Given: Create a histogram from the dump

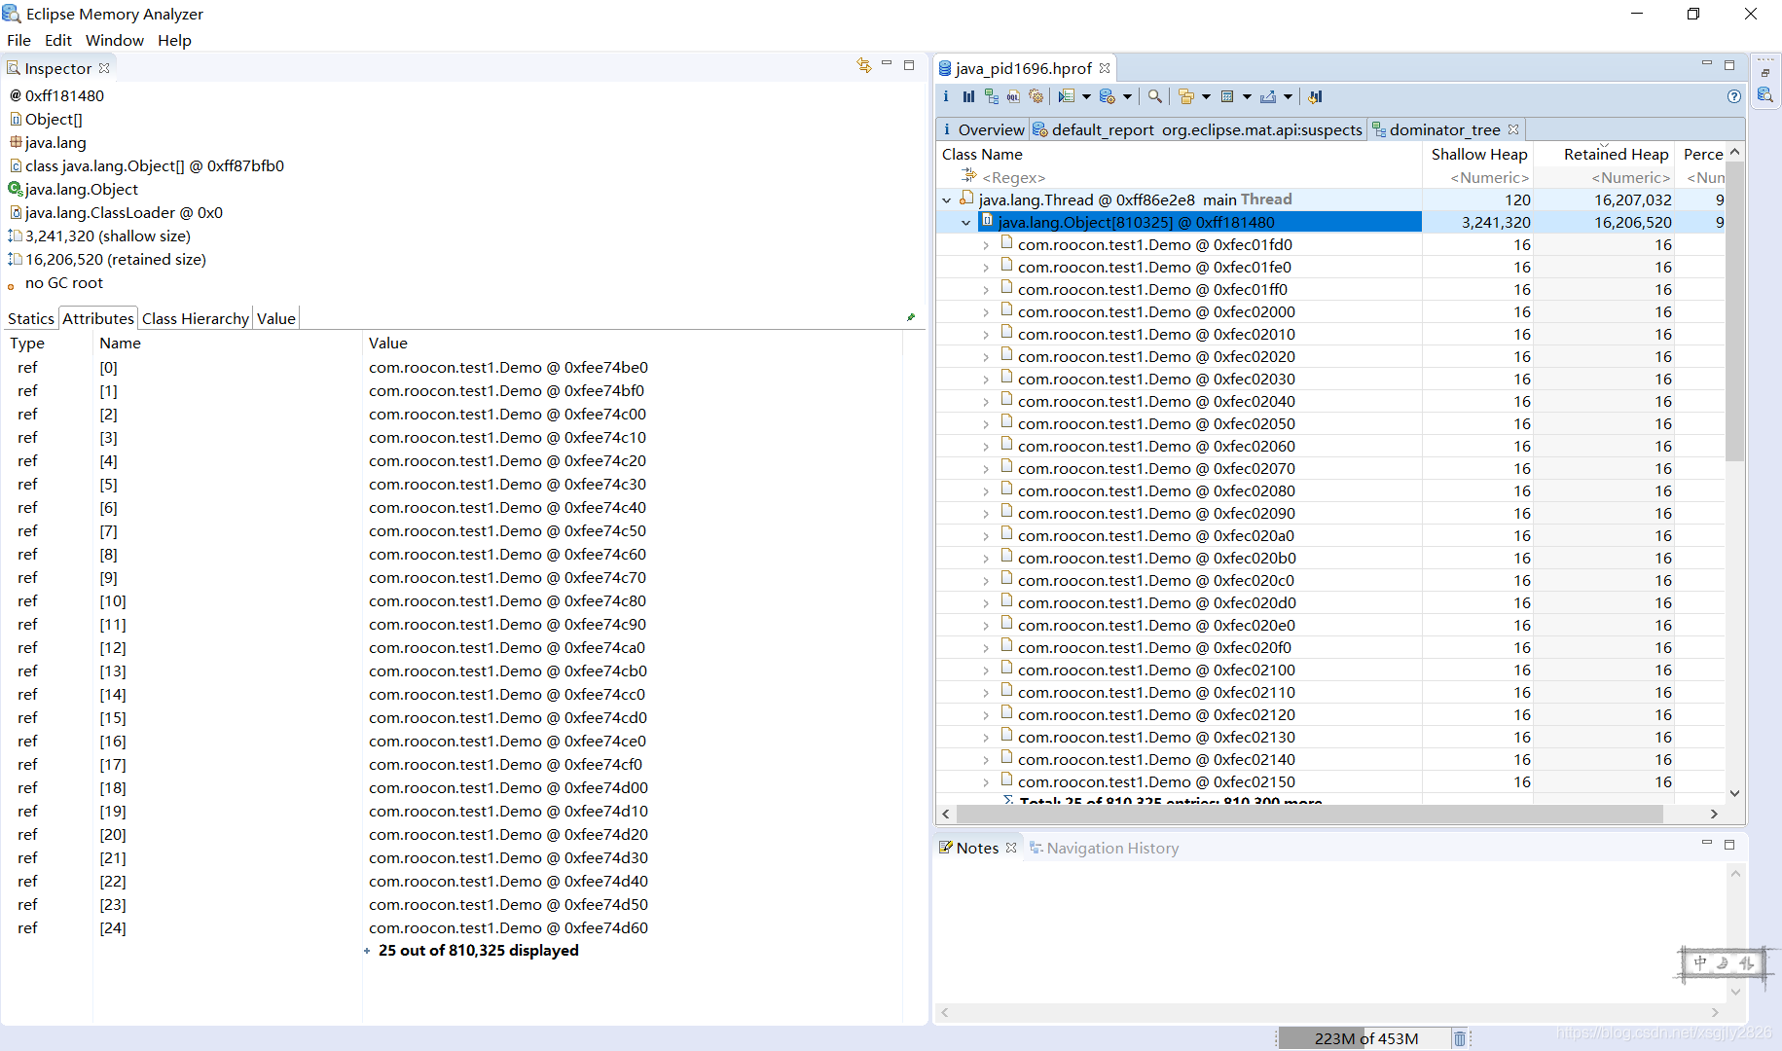Looking at the screenshot, I should click(968, 96).
